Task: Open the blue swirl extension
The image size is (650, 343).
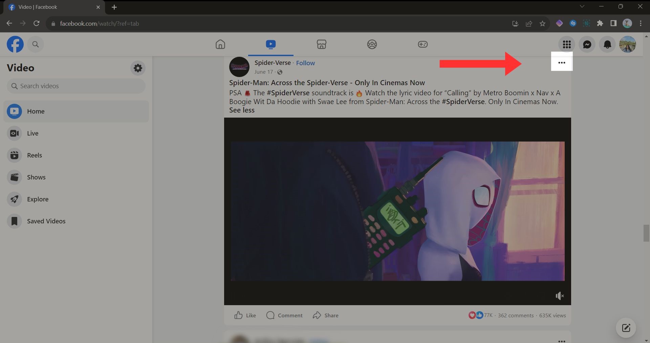Action: [x=573, y=23]
